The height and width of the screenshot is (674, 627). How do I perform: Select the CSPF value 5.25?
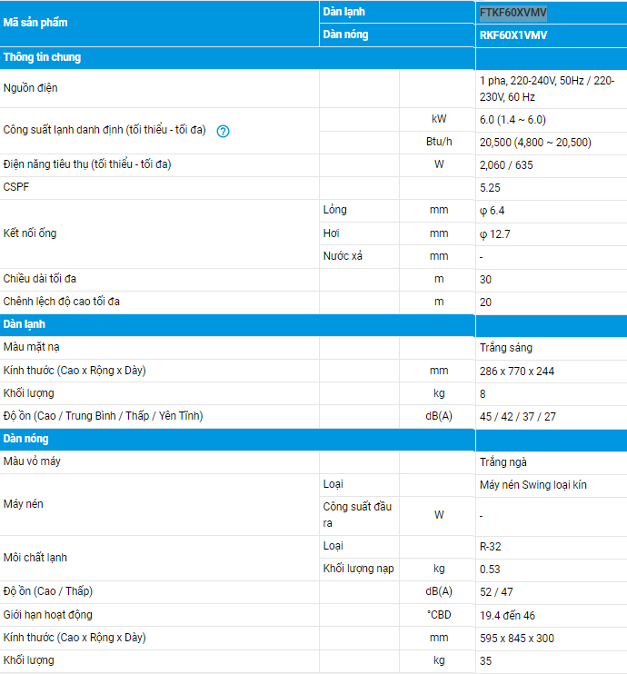(490, 188)
